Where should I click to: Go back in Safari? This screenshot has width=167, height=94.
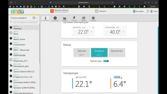coord(15,2)
